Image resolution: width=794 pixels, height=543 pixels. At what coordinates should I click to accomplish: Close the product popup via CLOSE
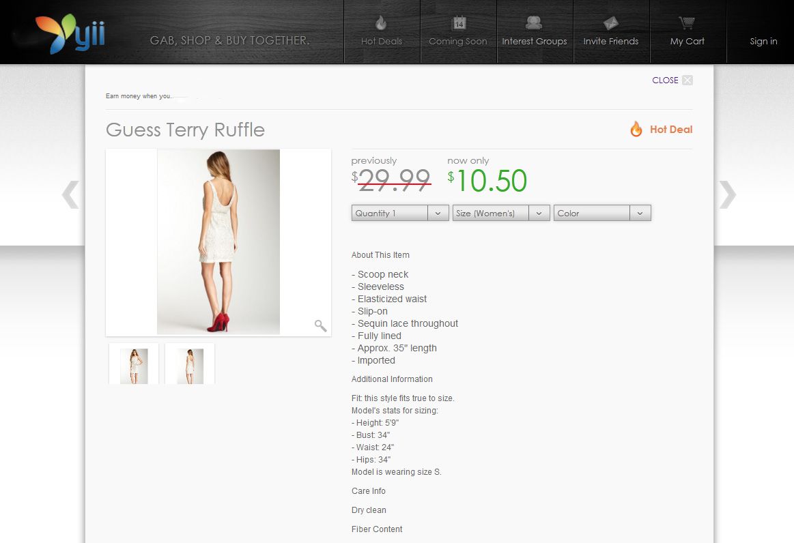tap(672, 80)
